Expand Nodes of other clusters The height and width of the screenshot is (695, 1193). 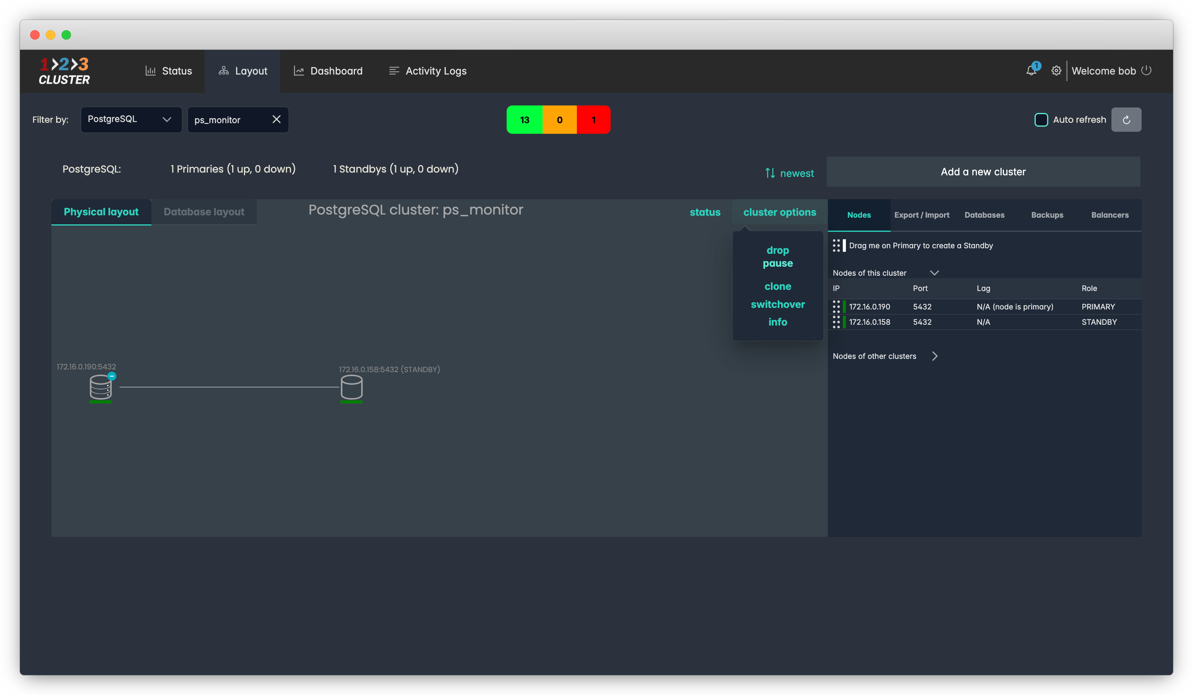[935, 356]
